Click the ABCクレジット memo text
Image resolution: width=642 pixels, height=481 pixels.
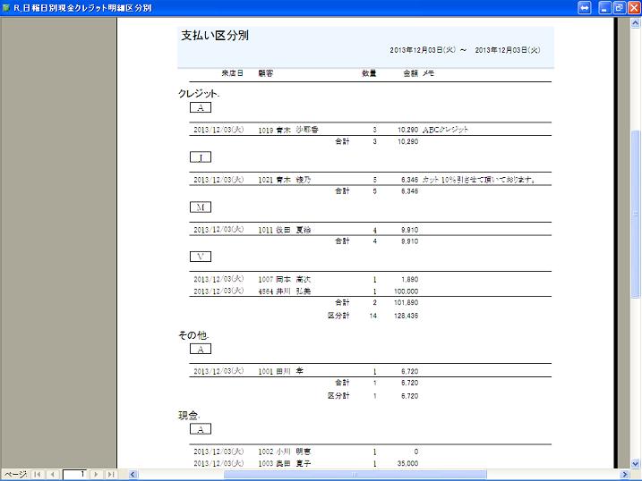445,130
